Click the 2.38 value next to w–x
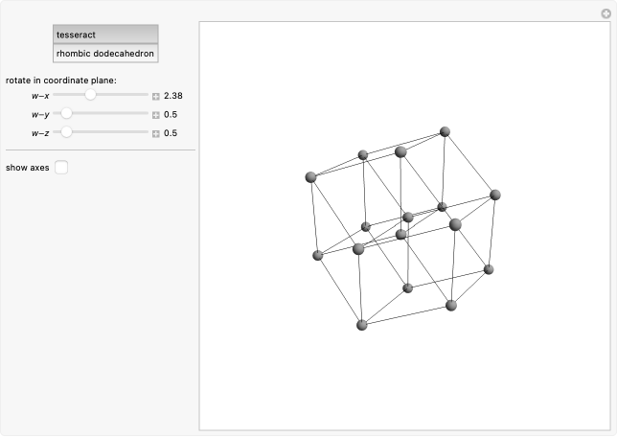Image resolution: width=617 pixels, height=437 pixels. click(x=173, y=97)
